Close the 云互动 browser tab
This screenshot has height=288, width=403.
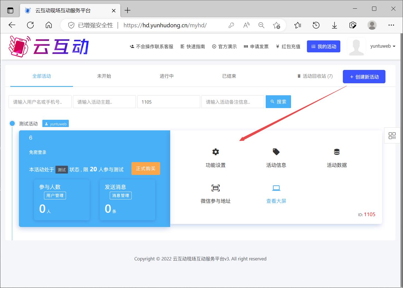pos(114,11)
